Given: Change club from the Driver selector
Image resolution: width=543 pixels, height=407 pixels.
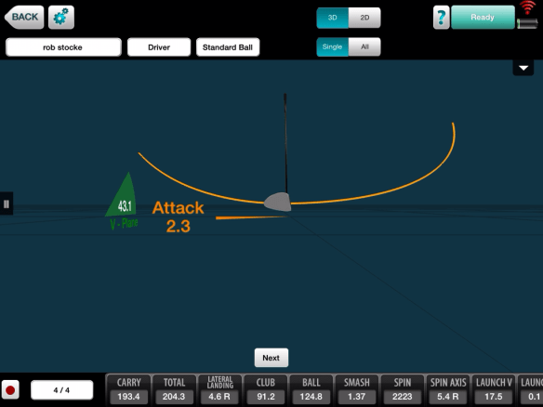Looking at the screenshot, I should (159, 47).
